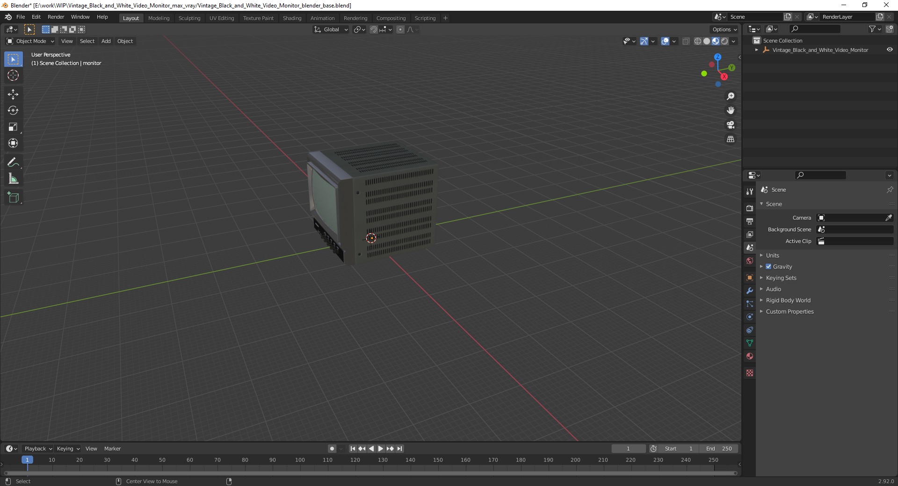Open the Material properties tab

(x=750, y=356)
